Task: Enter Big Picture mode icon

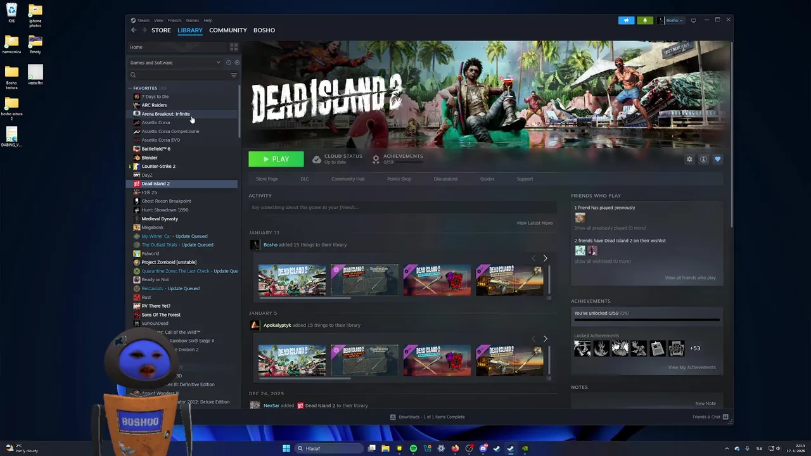Action: click(694, 20)
